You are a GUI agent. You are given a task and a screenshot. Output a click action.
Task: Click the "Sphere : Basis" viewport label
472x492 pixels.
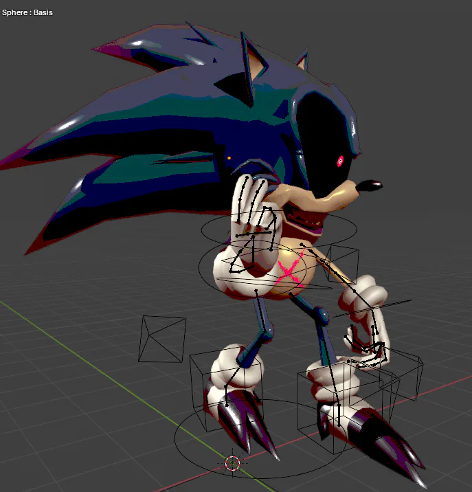[x=27, y=12]
